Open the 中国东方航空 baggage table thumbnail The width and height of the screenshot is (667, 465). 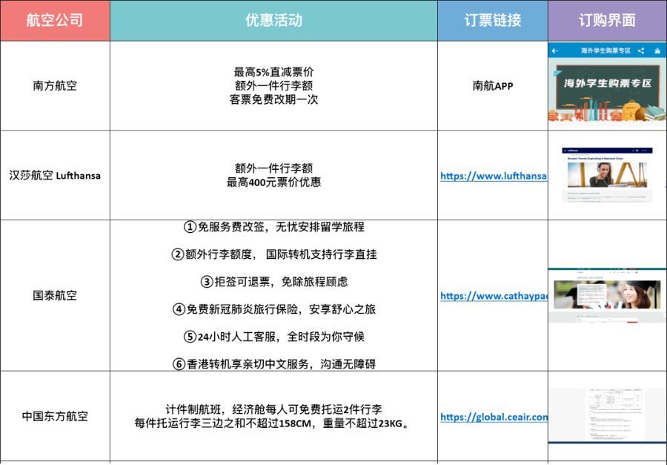[x=607, y=416]
